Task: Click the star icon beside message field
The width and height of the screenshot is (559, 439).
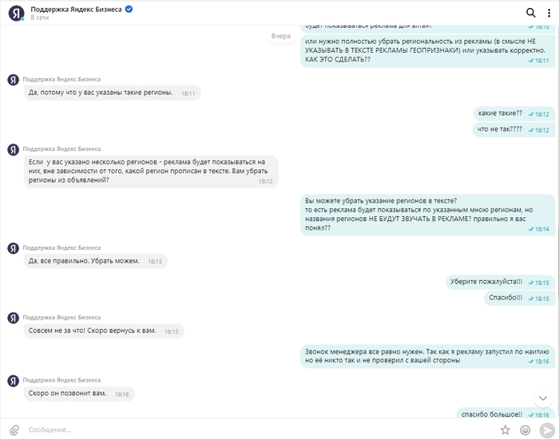Action: (x=505, y=429)
